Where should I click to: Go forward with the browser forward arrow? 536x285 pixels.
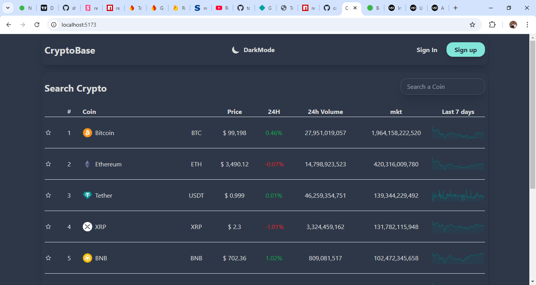point(23,25)
